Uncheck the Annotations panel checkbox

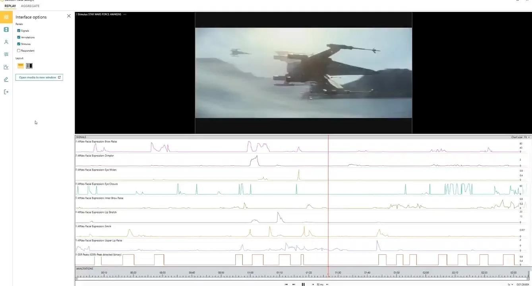coord(19,37)
